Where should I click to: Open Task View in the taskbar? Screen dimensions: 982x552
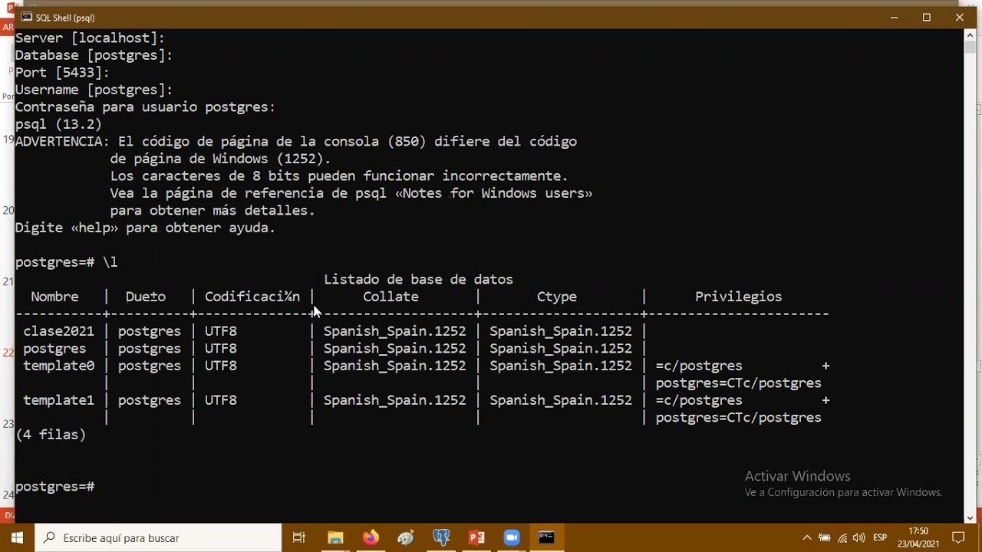click(x=299, y=538)
